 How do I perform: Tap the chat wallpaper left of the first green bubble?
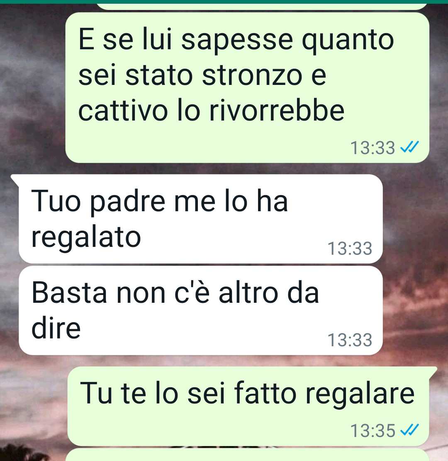click(32, 88)
